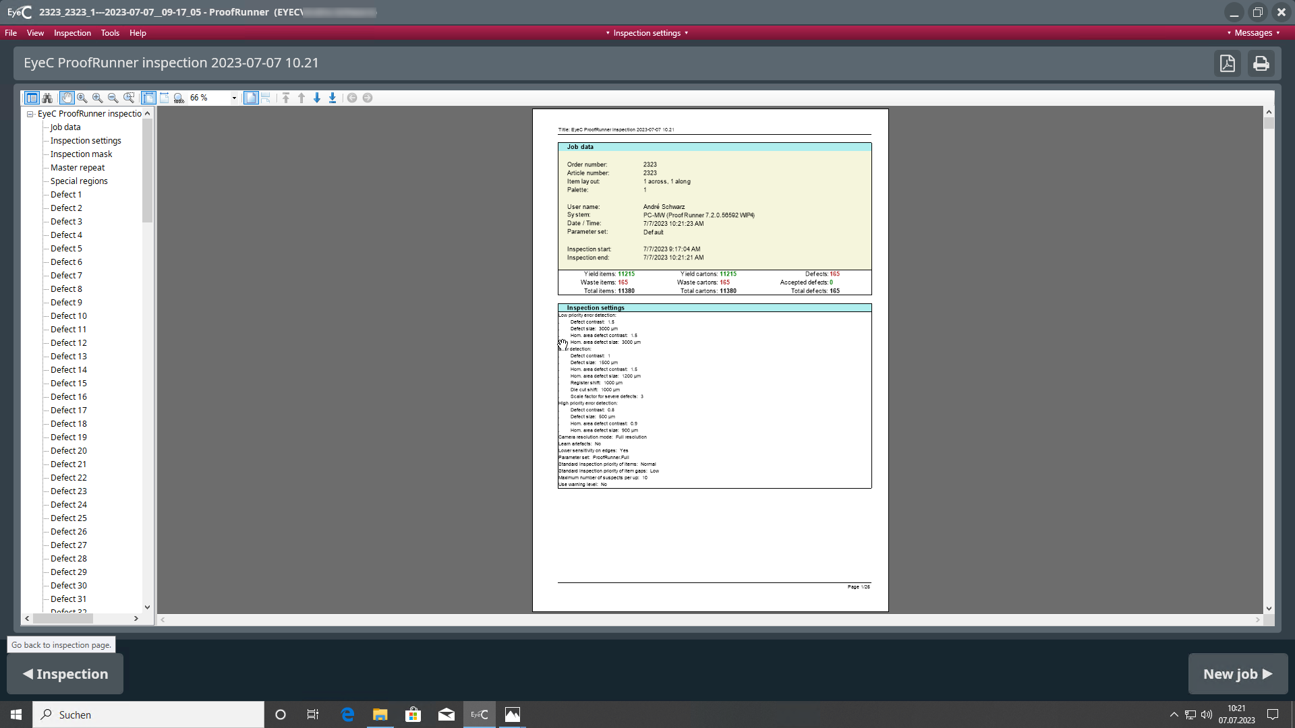Click tree panel scroll down arrow
The image size is (1295, 728).
(x=147, y=607)
